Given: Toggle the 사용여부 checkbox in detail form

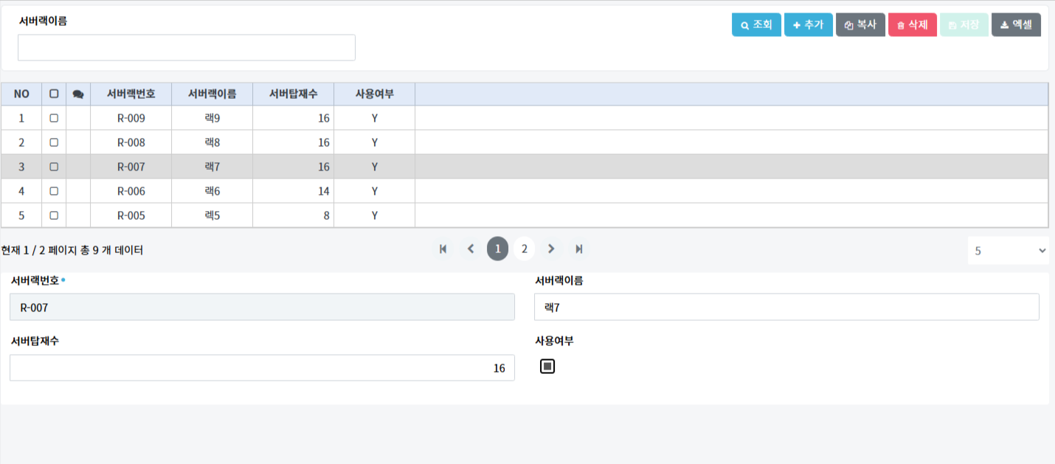Looking at the screenshot, I should click(547, 366).
